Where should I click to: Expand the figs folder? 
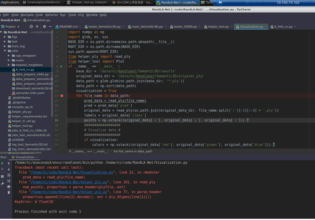5,37
